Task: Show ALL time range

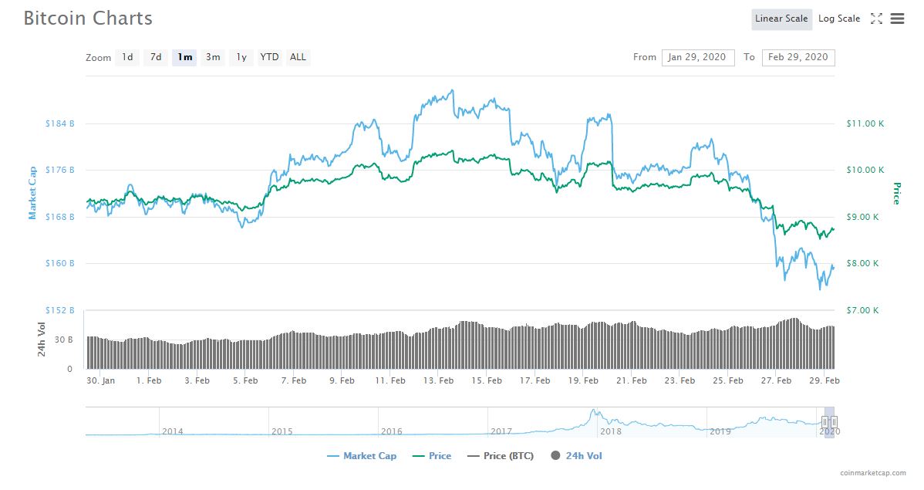Action: 298,57
